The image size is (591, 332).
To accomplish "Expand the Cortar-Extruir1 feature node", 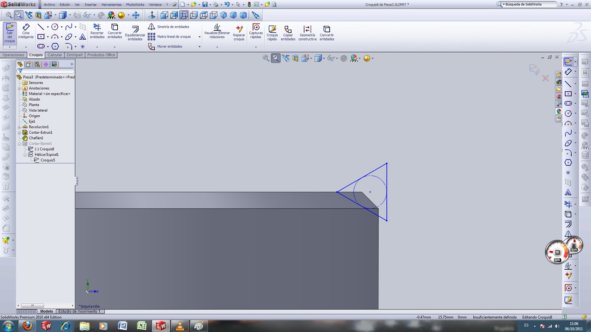I will coord(19,132).
